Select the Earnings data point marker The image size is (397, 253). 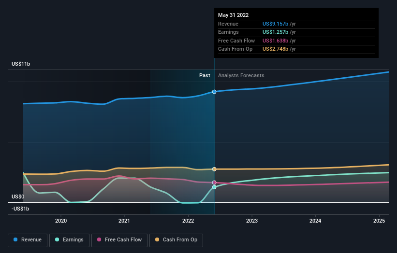coord(214,187)
